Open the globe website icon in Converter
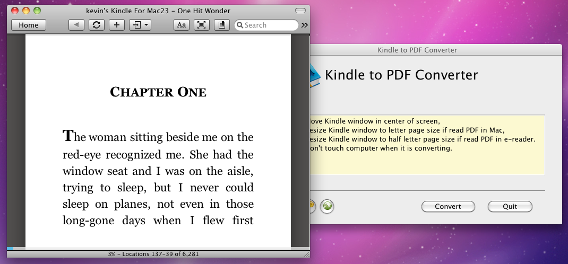The height and width of the screenshot is (264, 568). (x=327, y=207)
